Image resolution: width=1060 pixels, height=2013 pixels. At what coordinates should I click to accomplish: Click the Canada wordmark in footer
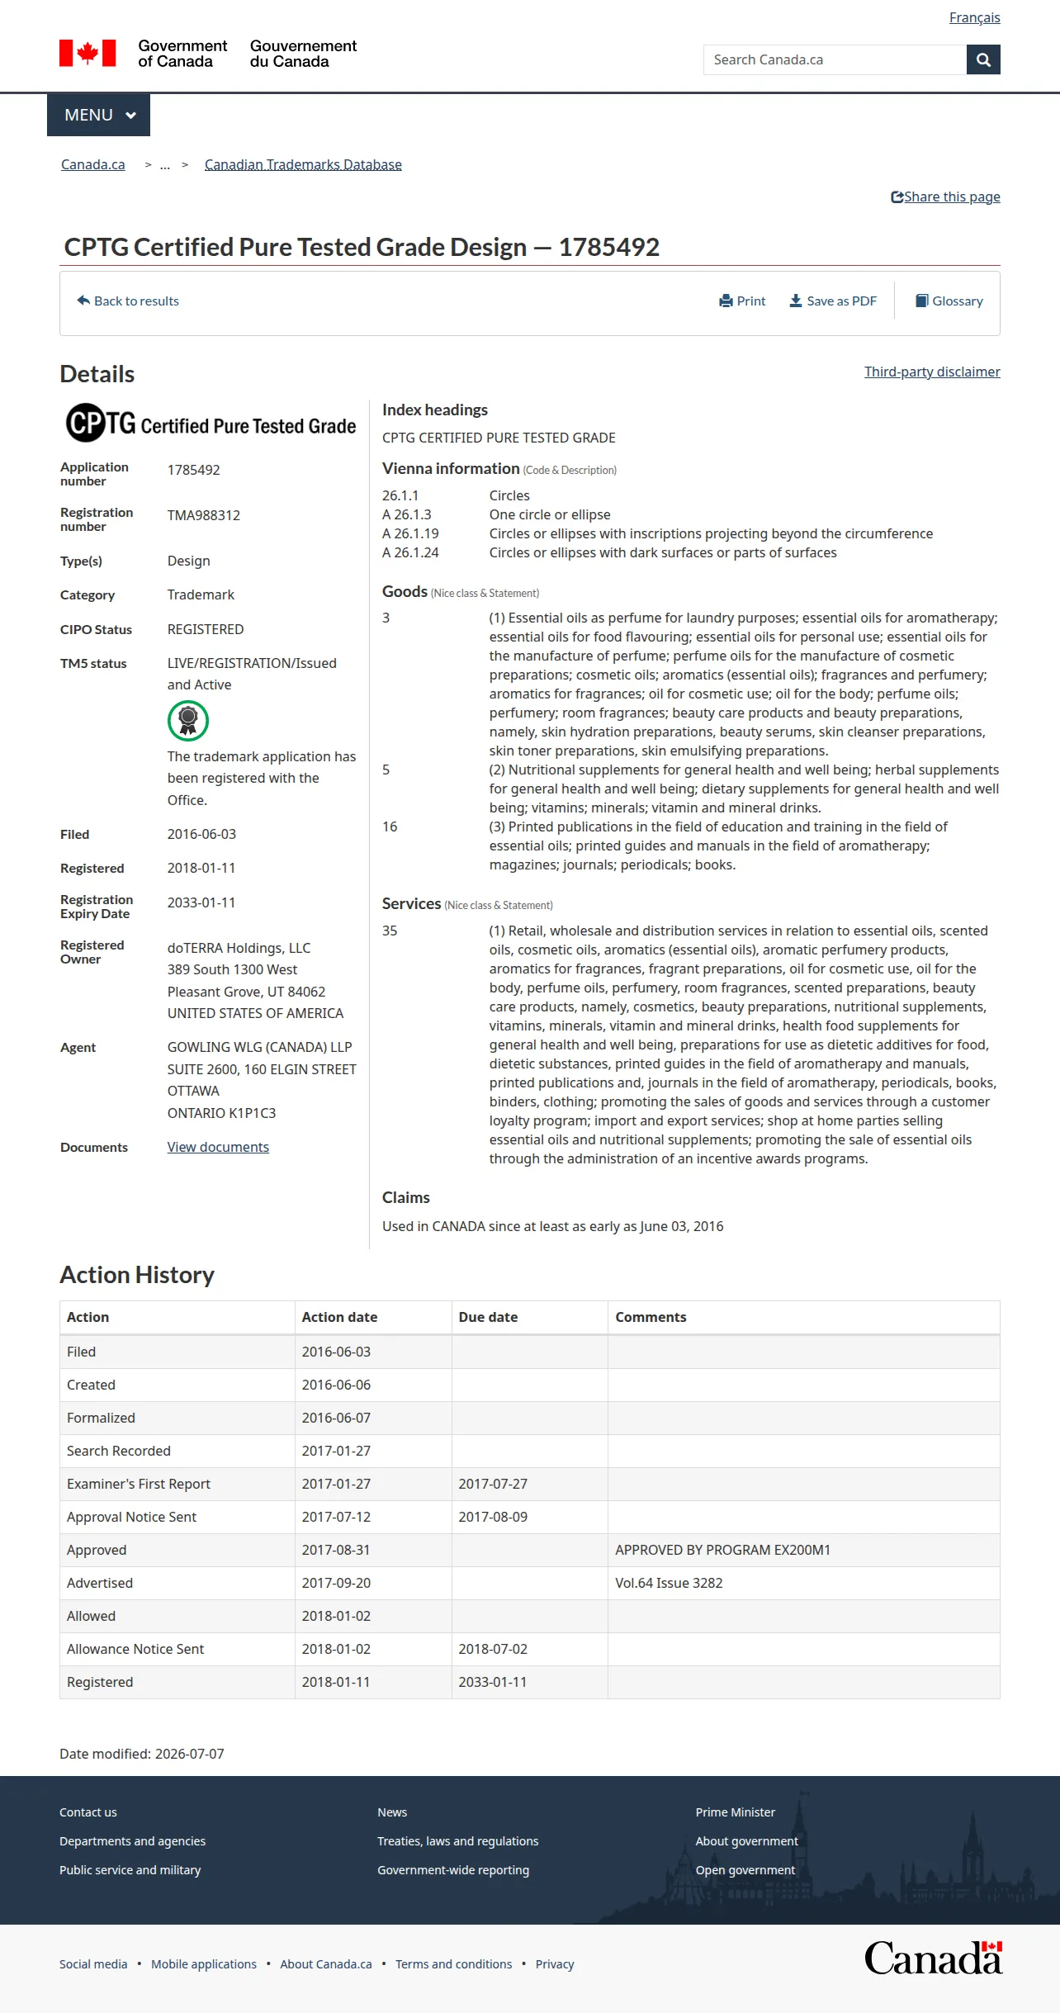click(x=934, y=1958)
